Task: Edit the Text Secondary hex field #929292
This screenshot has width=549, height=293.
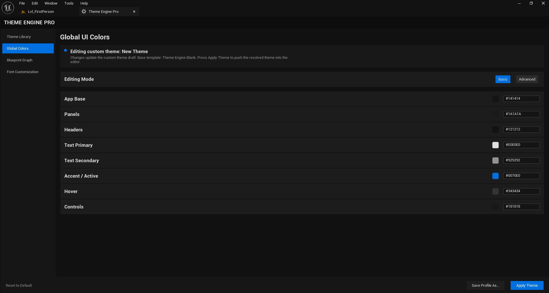Action: pos(522,160)
